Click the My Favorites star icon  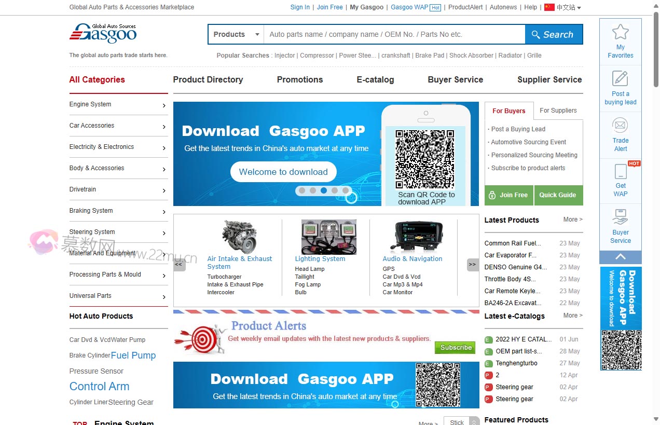(620, 32)
